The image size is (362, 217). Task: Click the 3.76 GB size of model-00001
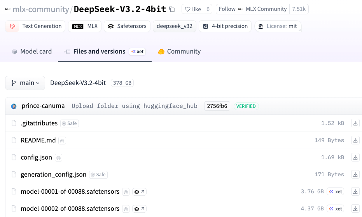tap(312, 191)
